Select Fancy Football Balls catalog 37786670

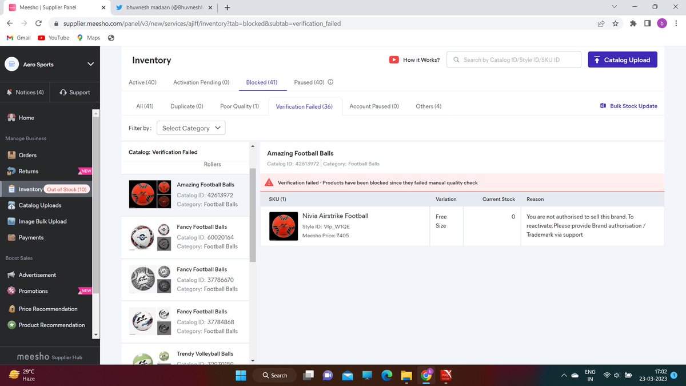[x=185, y=280]
